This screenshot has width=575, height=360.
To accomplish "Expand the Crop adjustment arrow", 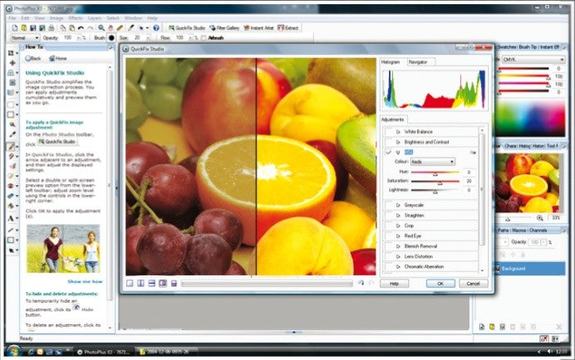I will coord(398,226).
